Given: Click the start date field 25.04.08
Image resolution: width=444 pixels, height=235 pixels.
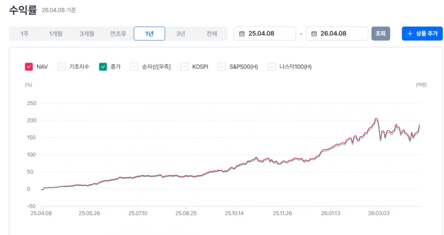Looking at the screenshot, I should click(x=265, y=34).
